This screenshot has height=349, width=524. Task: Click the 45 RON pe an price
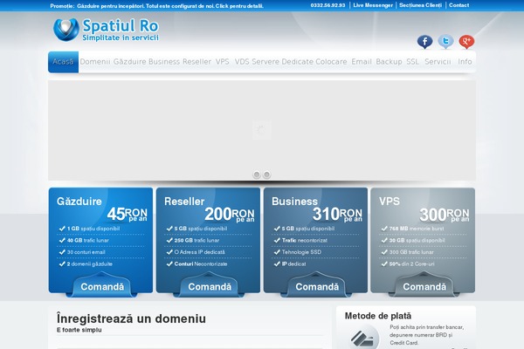coord(127,214)
